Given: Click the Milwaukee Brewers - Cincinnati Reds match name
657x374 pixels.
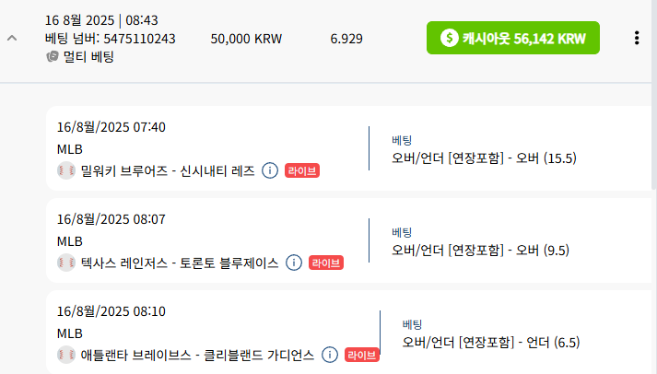Looking at the screenshot, I should 168,170.
